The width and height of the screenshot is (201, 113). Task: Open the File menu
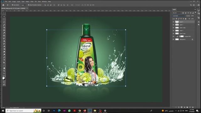pos(6,2)
